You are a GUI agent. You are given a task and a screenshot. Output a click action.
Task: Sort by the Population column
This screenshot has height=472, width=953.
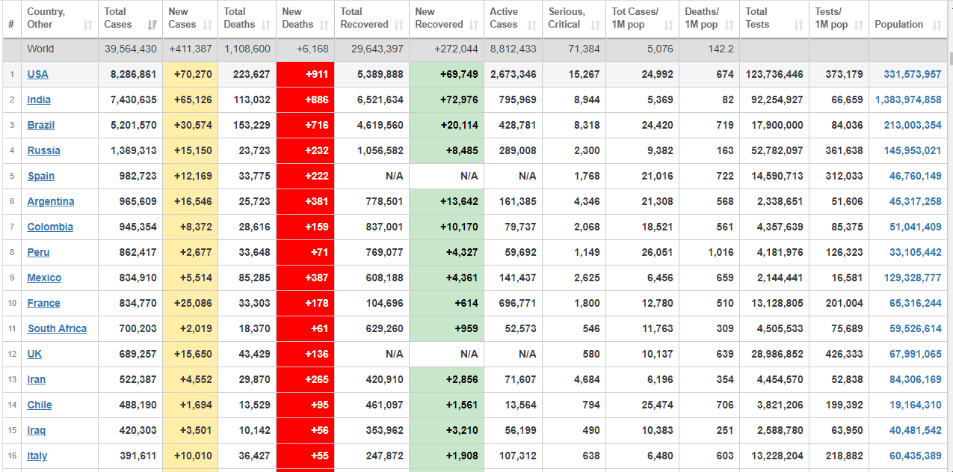[909, 18]
